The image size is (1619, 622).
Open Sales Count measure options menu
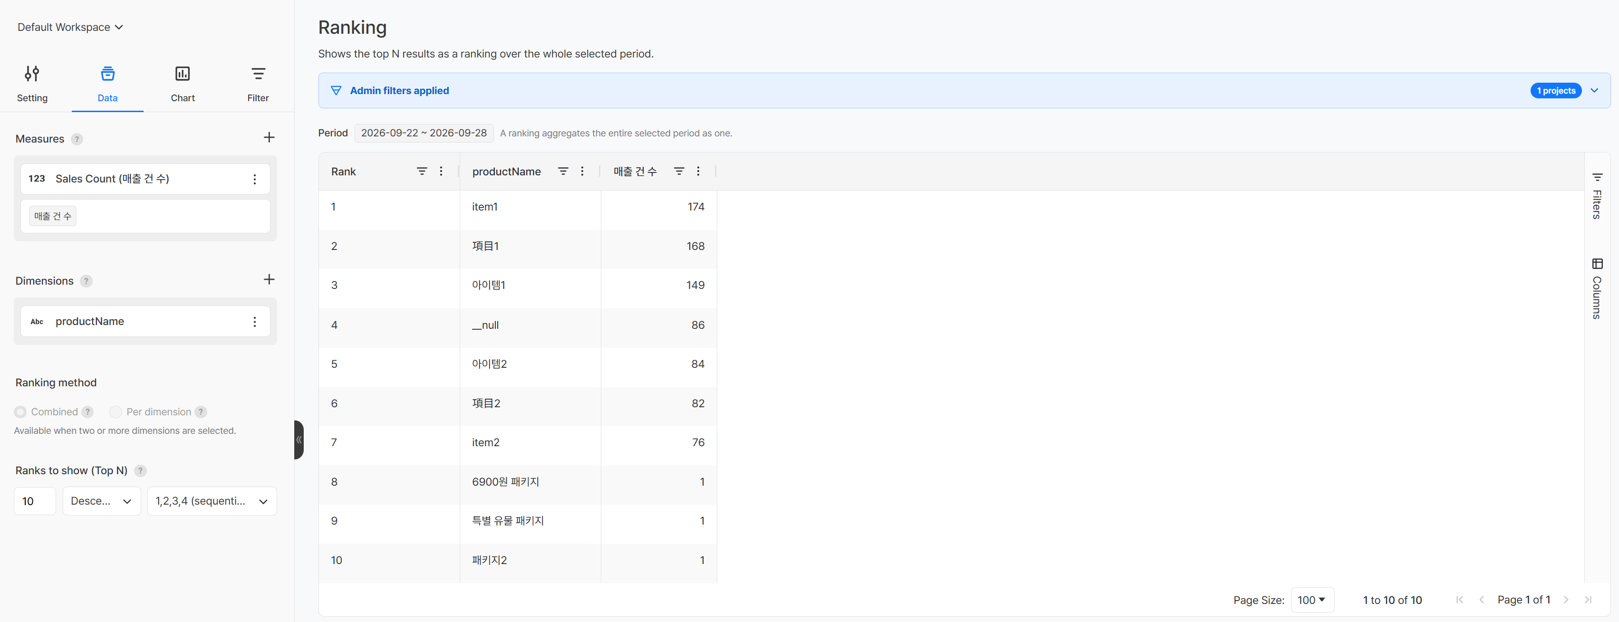(x=254, y=179)
